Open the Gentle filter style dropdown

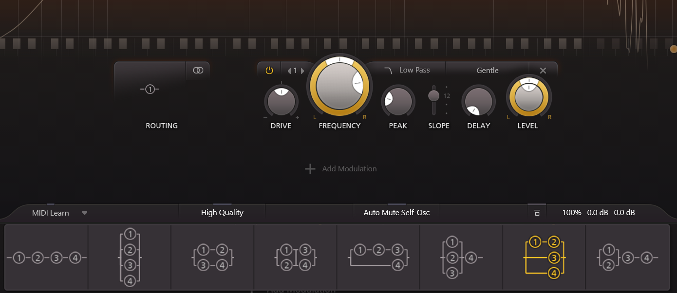coord(487,71)
